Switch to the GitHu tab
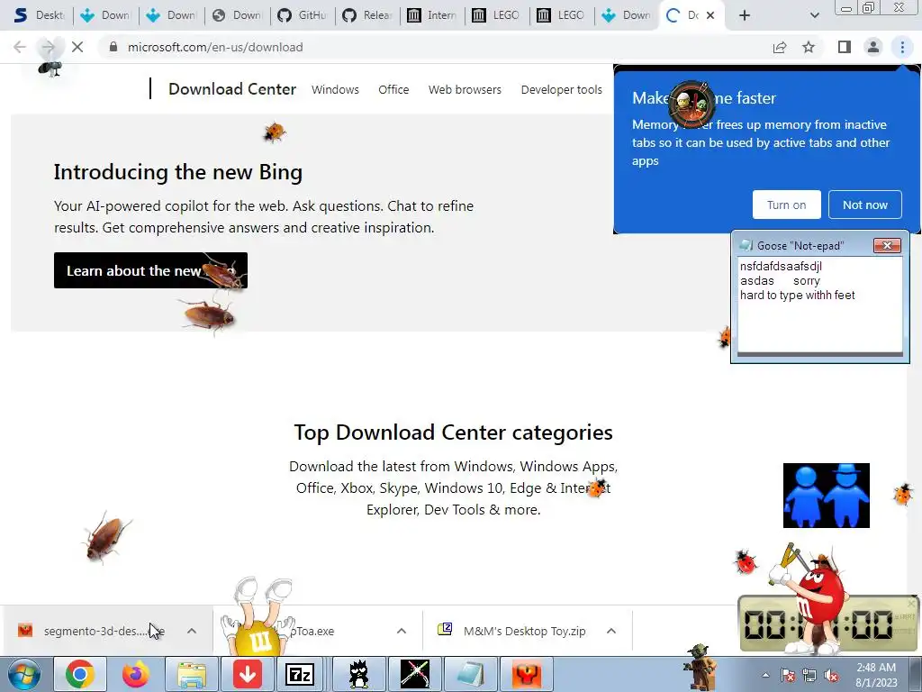This screenshot has width=922, height=692. [x=303, y=15]
